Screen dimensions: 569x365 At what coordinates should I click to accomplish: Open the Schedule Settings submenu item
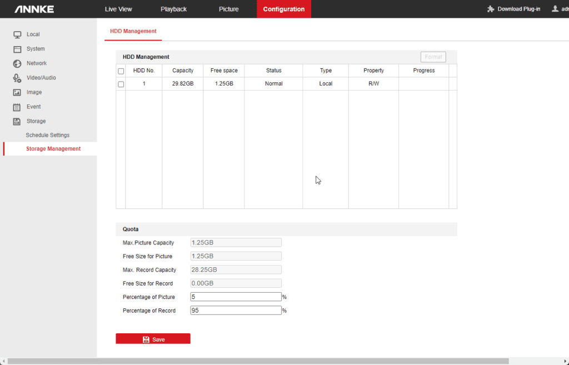47,135
